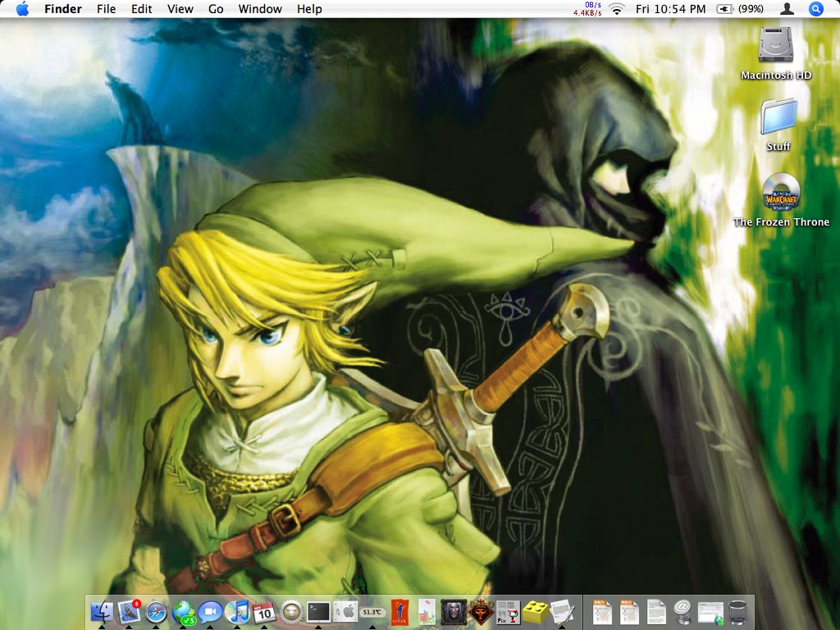
Task: Open the sheep gear icon in dock
Action: point(291,612)
